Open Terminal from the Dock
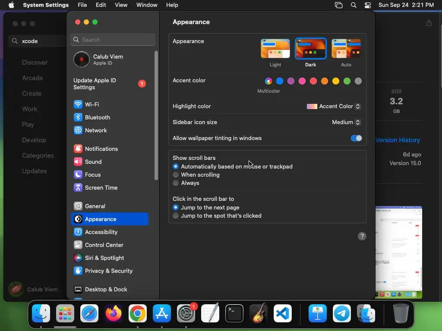Screen dimensions: 442x331 pos(234,313)
